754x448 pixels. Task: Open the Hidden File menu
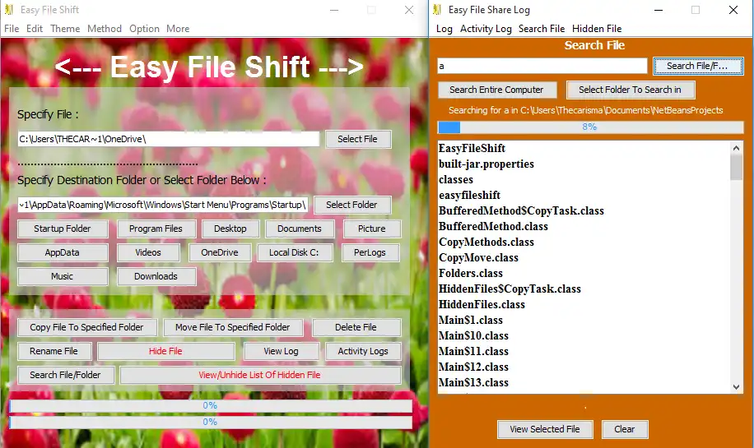click(597, 29)
